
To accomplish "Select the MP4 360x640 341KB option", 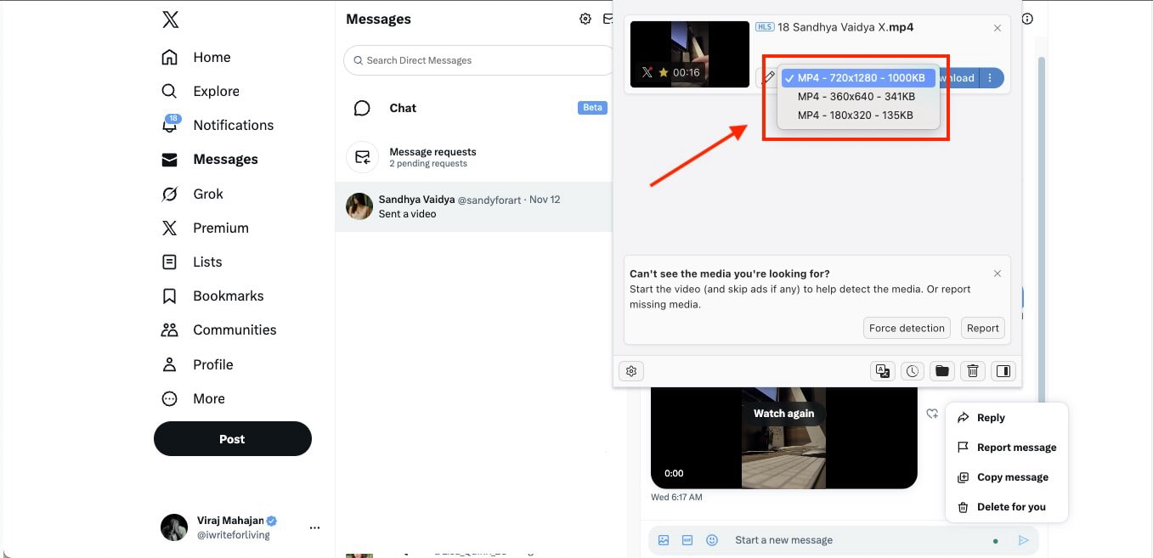I will click(x=856, y=96).
